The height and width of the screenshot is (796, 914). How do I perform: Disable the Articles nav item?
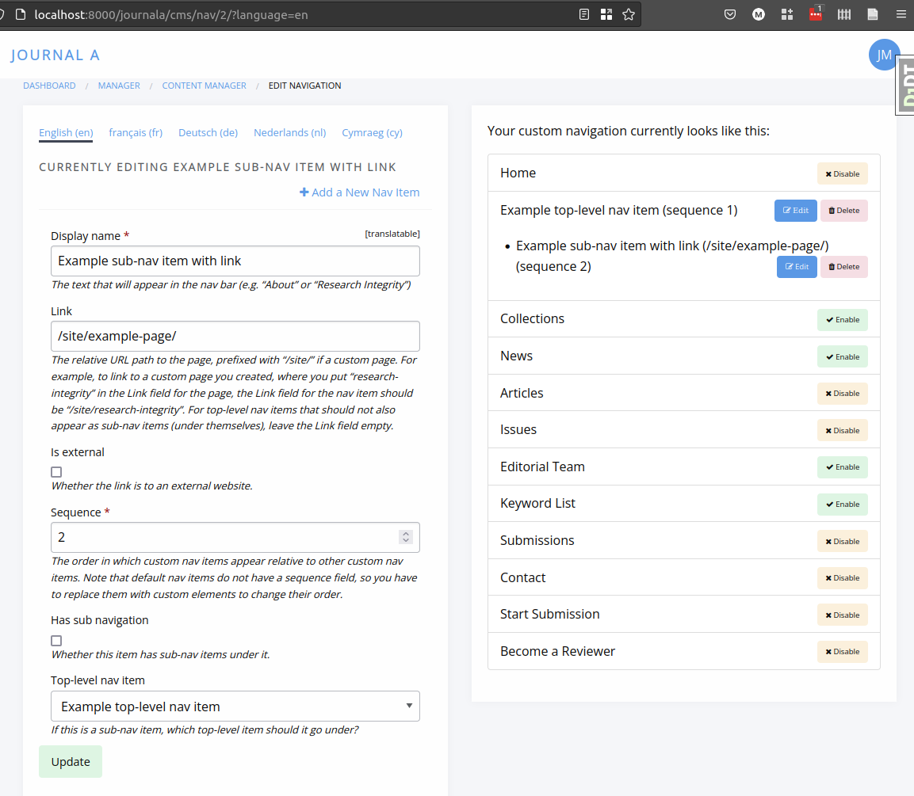[x=843, y=394]
